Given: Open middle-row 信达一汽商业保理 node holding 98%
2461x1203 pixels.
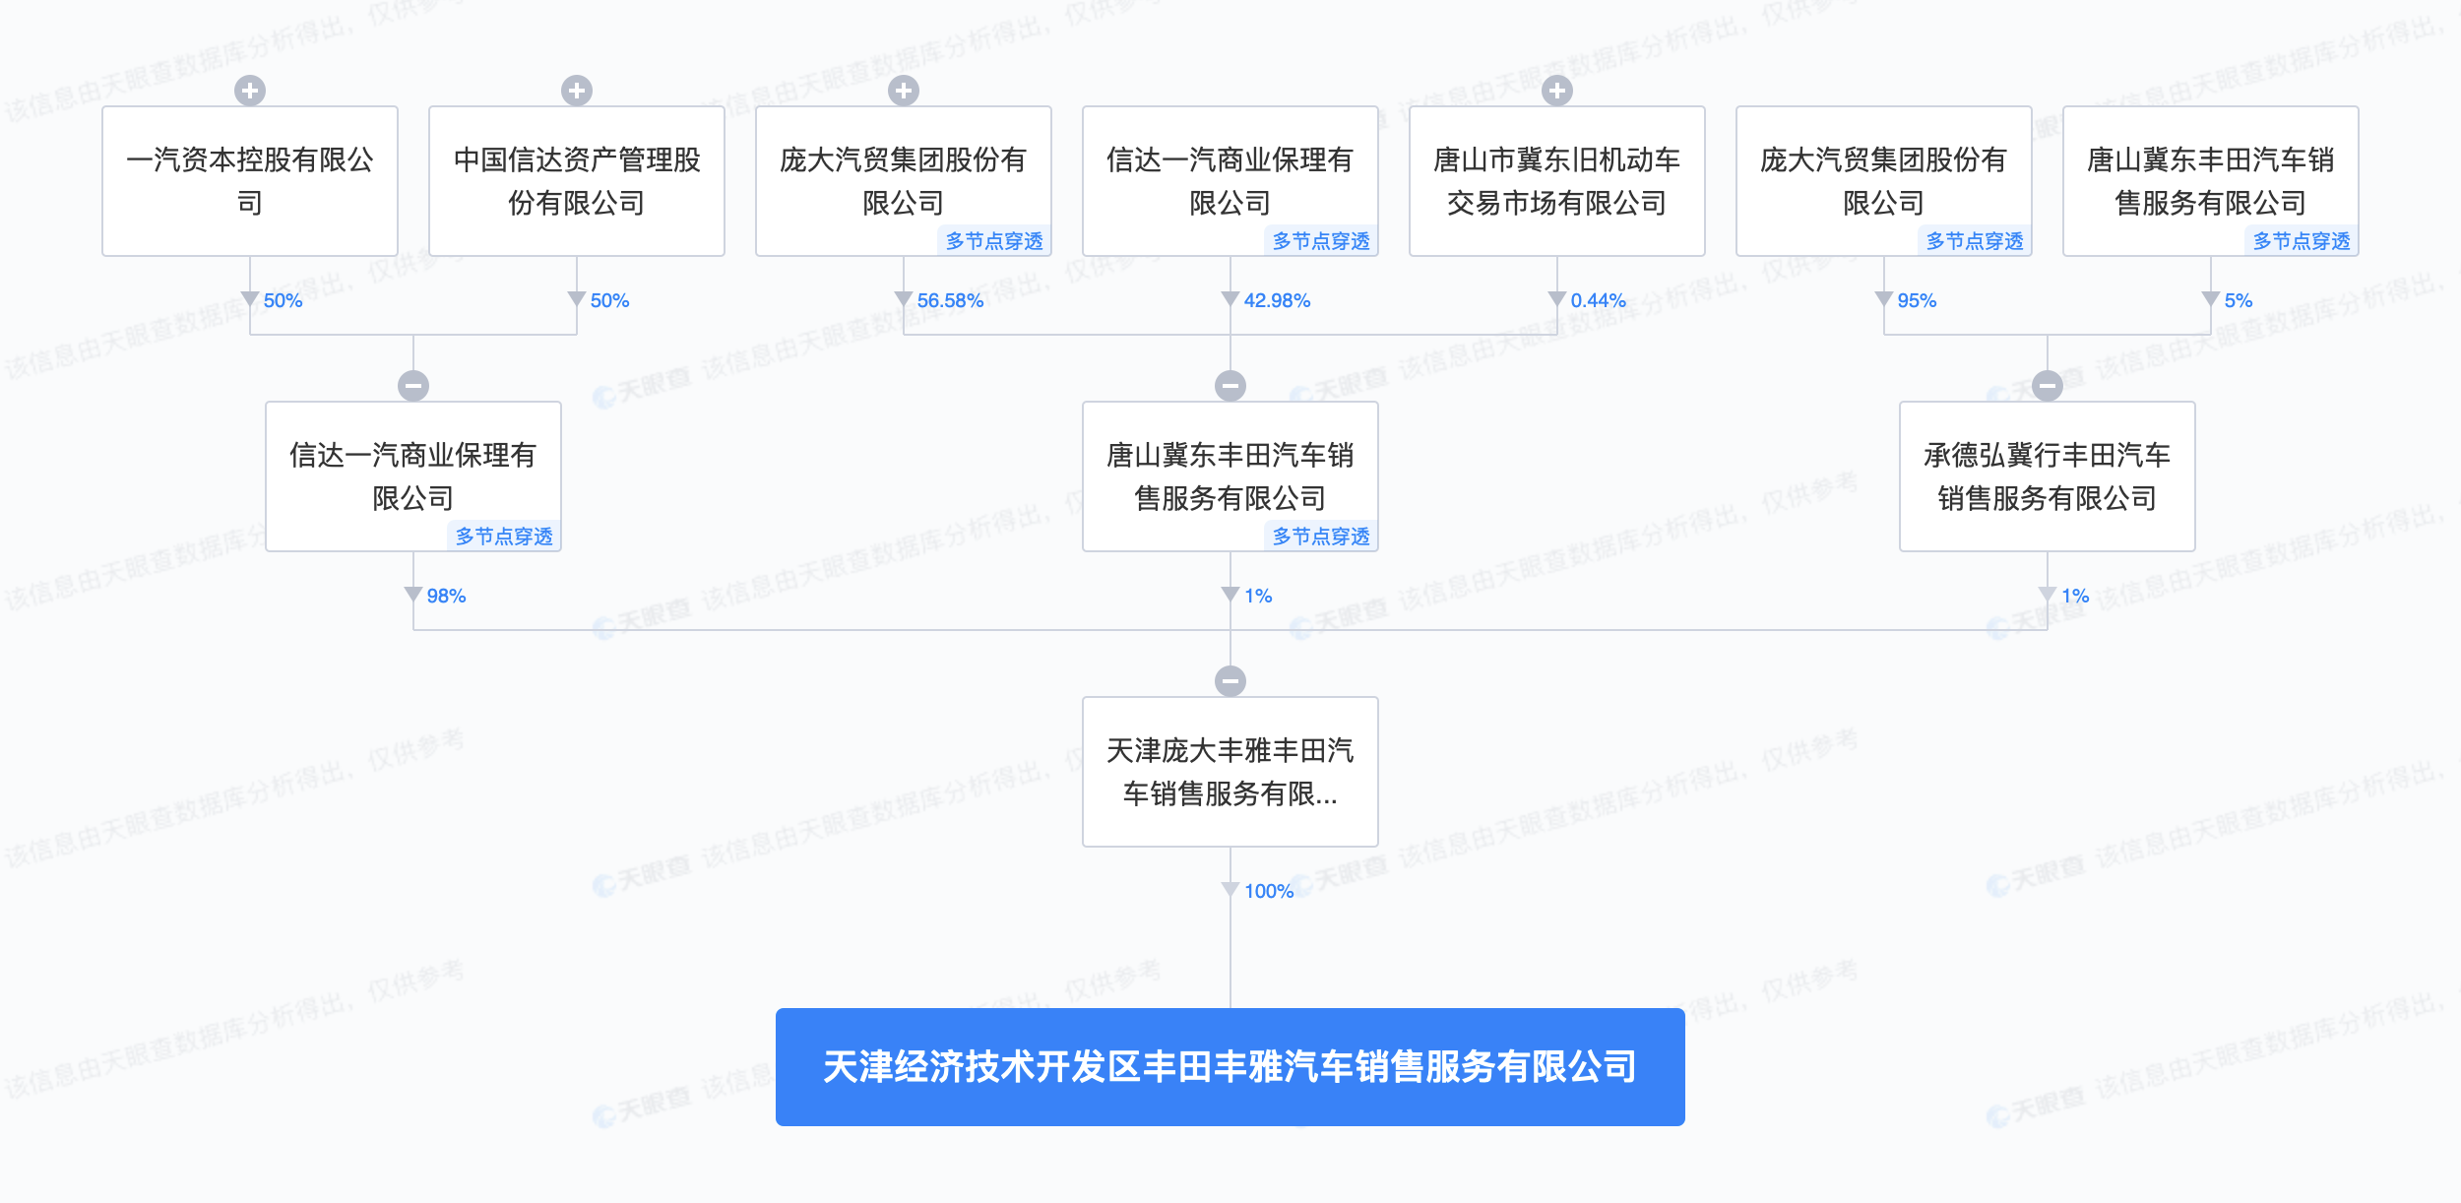Looking at the screenshot, I should pyautogui.click(x=413, y=476).
